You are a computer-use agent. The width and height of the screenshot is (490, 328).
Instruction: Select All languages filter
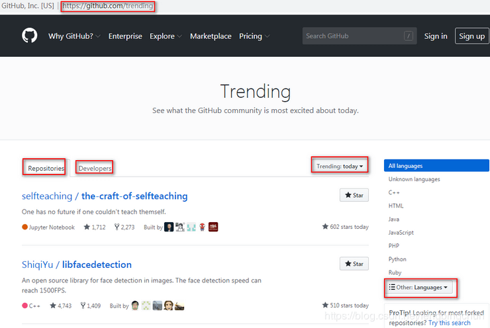click(x=436, y=166)
